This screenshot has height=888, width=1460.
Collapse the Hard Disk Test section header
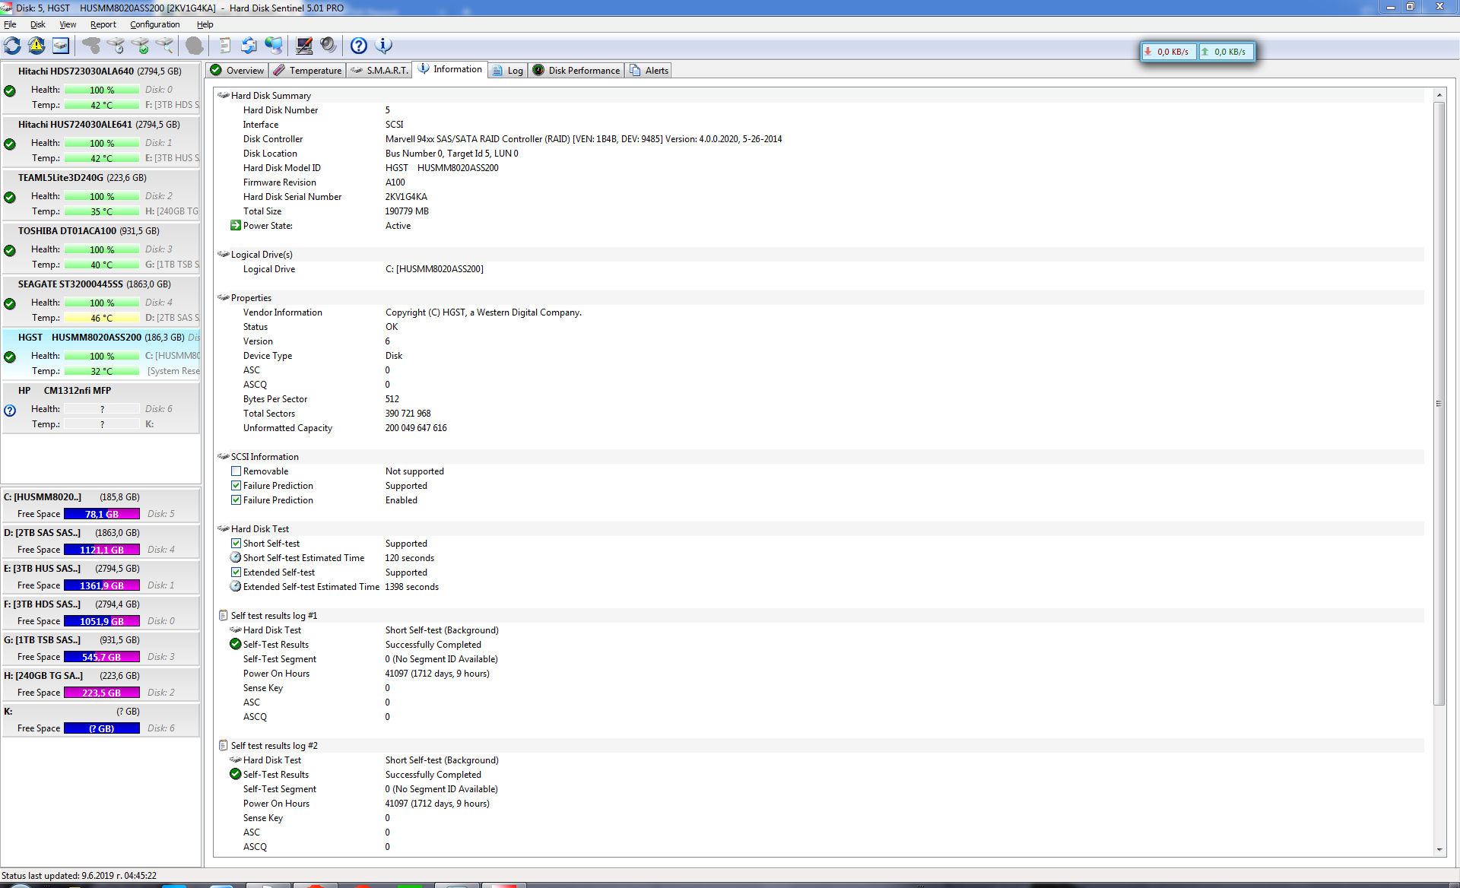(820, 528)
